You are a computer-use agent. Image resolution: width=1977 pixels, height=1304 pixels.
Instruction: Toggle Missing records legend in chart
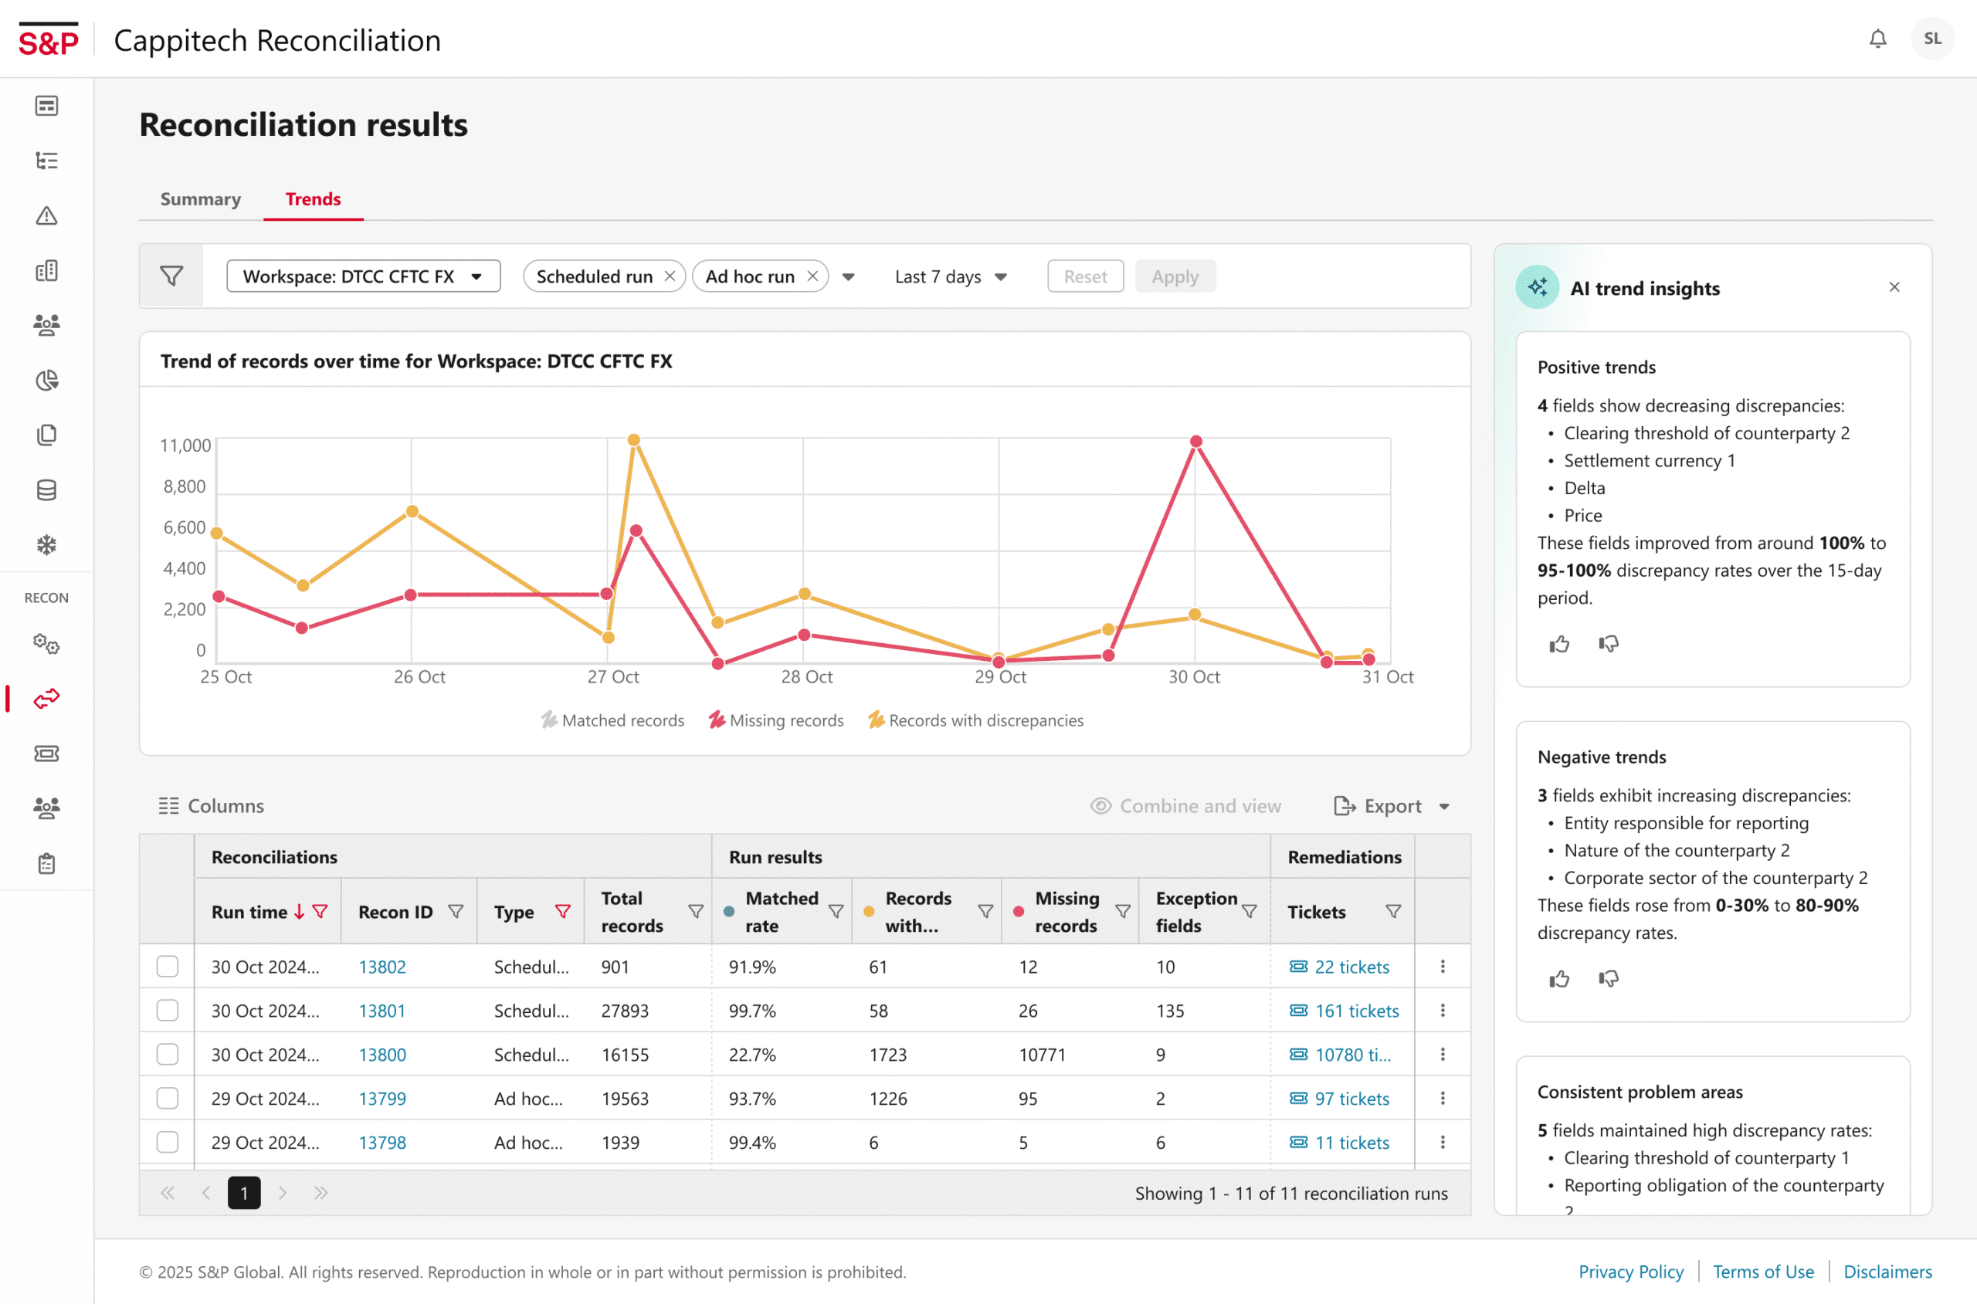[x=776, y=720]
